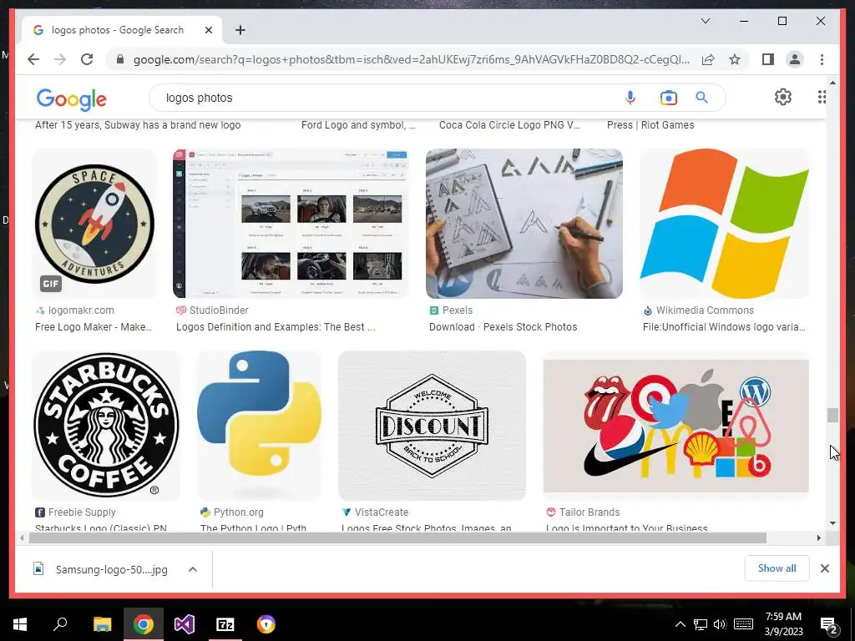The image size is (855, 641).
Task: Open the Space Adventures rocket logo image
Action: pos(94,224)
